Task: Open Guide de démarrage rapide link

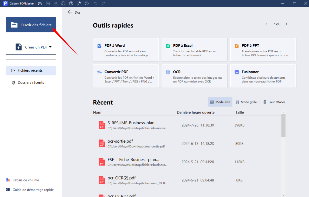Action: coord(33,190)
